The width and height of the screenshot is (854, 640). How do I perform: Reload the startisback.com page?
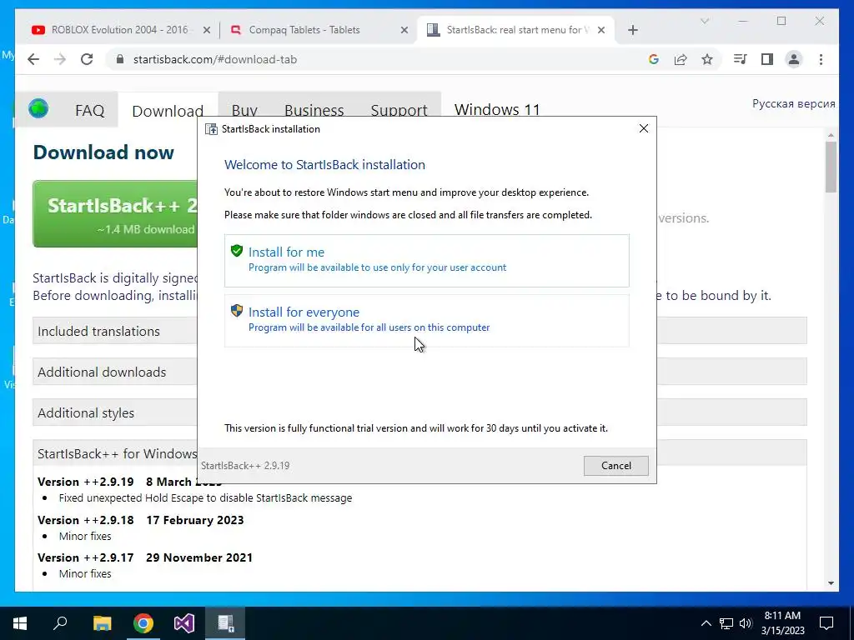(x=87, y=59)
